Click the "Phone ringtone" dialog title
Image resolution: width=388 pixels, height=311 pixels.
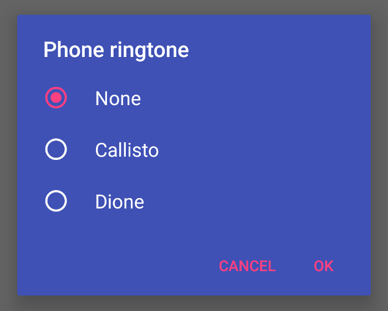(116, 50)
